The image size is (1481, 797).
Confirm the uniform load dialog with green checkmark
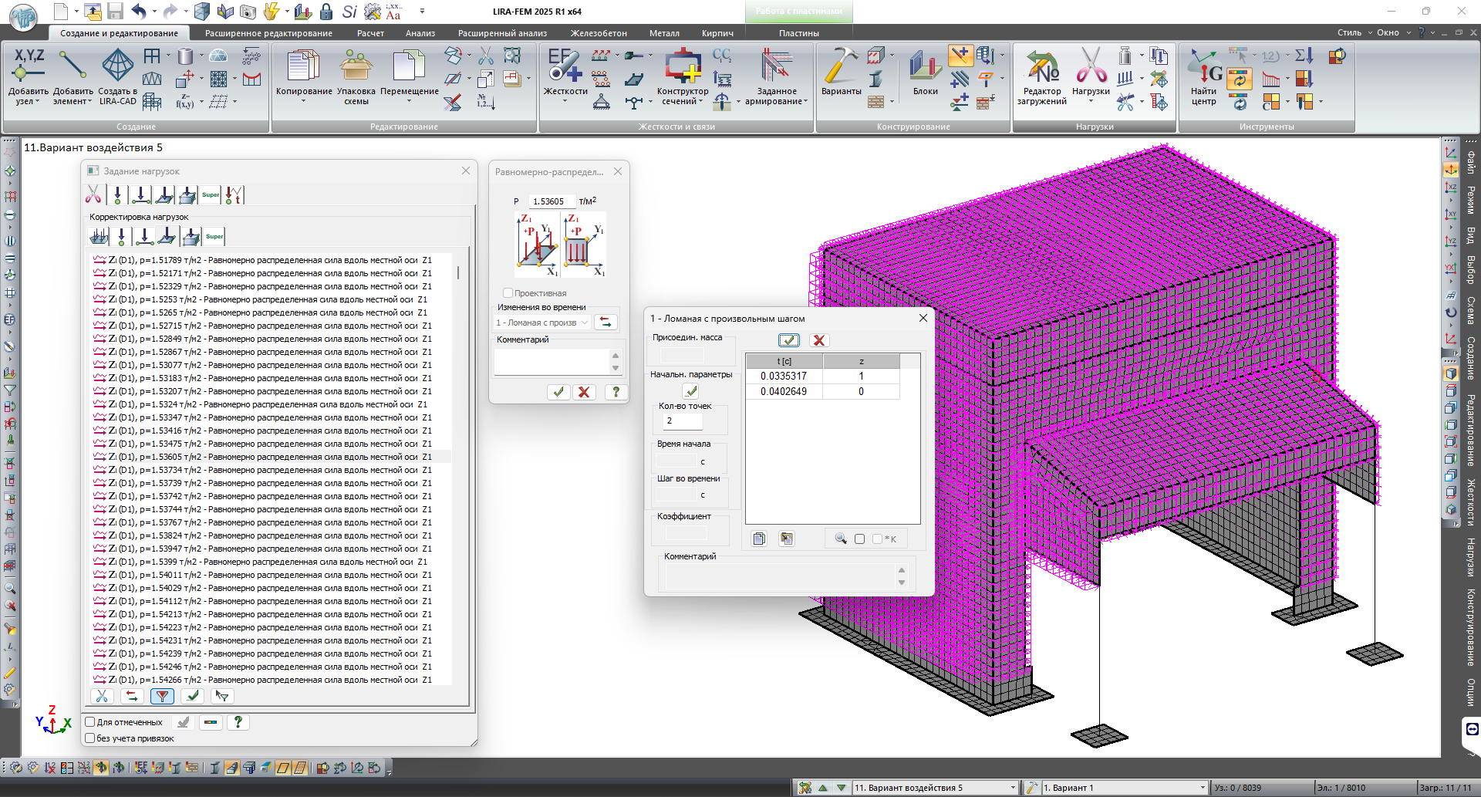(558, 392)
